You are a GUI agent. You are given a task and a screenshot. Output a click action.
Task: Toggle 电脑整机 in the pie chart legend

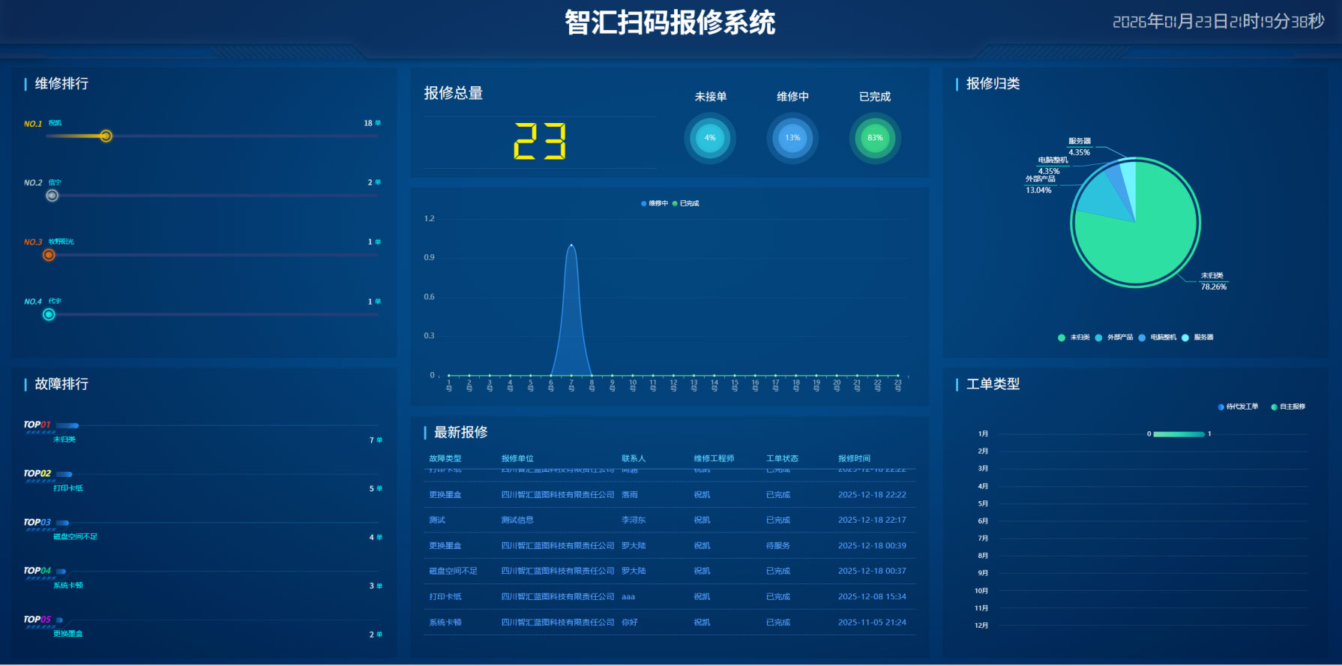[x=1158, y=337]
